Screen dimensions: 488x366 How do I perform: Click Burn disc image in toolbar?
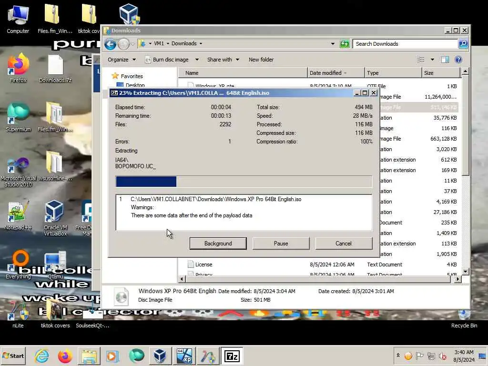click(x=167, y=60)
